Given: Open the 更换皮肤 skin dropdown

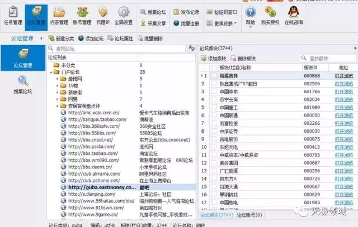Looking at the screenshot, I should [222, 23].
